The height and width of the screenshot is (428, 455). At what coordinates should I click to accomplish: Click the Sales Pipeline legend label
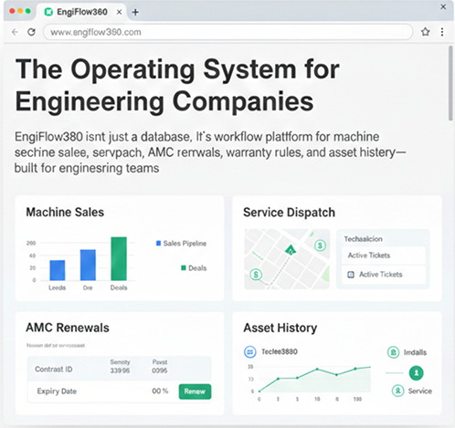point(185,244)
